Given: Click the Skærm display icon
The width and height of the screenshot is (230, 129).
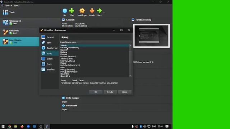Looking at the screenshot, I should 43,58.
